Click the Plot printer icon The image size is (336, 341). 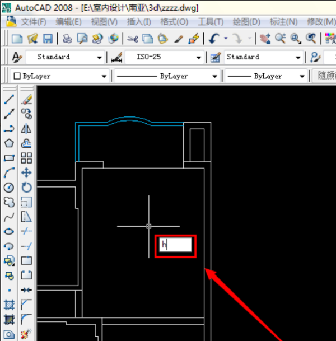(x=67, y=39)
